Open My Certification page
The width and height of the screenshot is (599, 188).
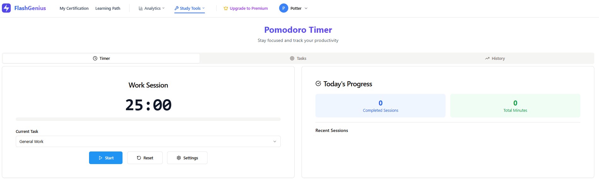pos(74,8)
